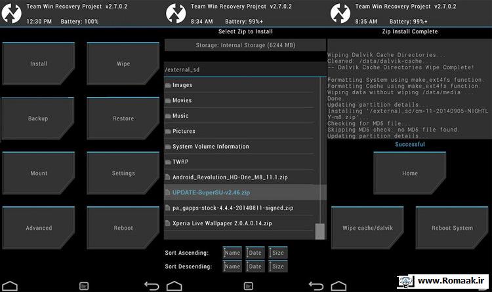This screenshot has height=292, width=492.
Task: Click the install log output area
Action: coord(409,89)
